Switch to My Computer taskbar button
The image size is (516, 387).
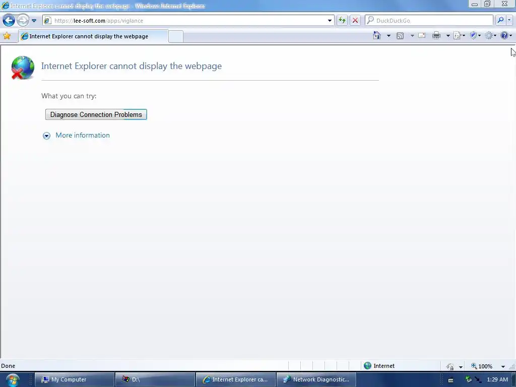[x=75, y=379]
